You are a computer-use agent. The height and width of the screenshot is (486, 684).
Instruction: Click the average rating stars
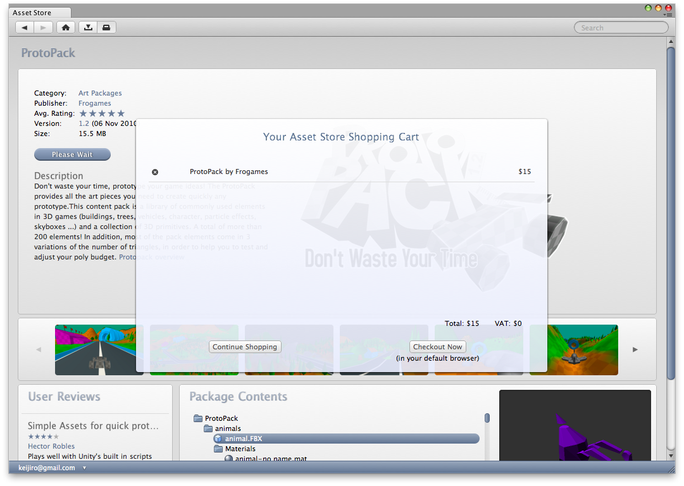tap(102, 113)
